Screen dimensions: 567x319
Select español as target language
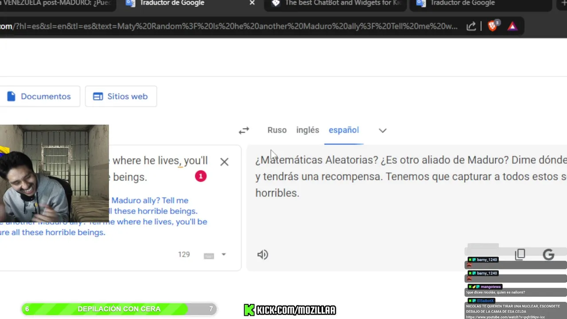click(344, 130)
